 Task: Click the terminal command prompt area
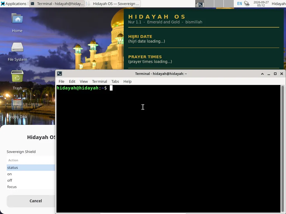(x=168, y=149)
